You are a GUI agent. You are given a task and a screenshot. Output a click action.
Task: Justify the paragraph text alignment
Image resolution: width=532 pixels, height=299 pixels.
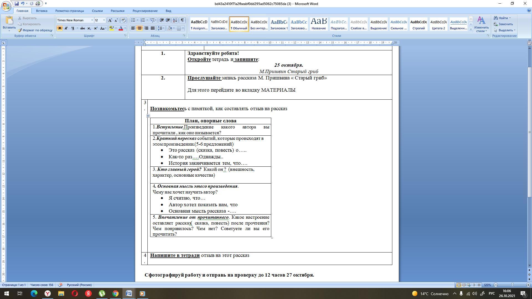(152, 28)
